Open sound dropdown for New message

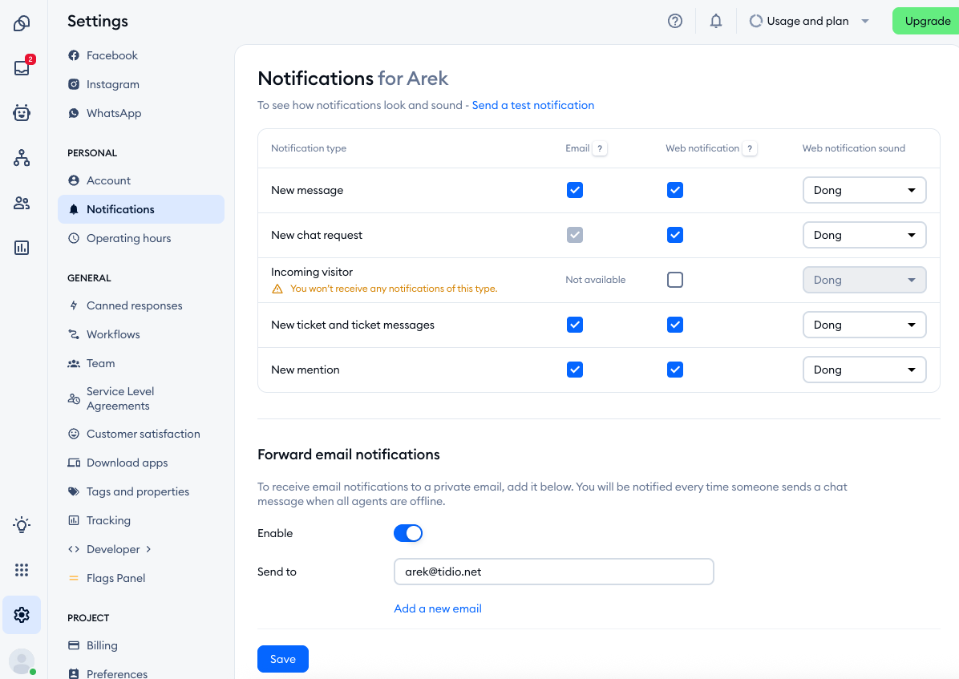click(x=864, y=190)
